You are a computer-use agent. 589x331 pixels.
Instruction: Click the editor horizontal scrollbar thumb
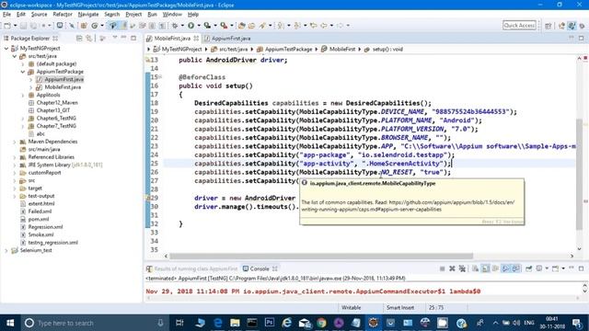point(321,256)
